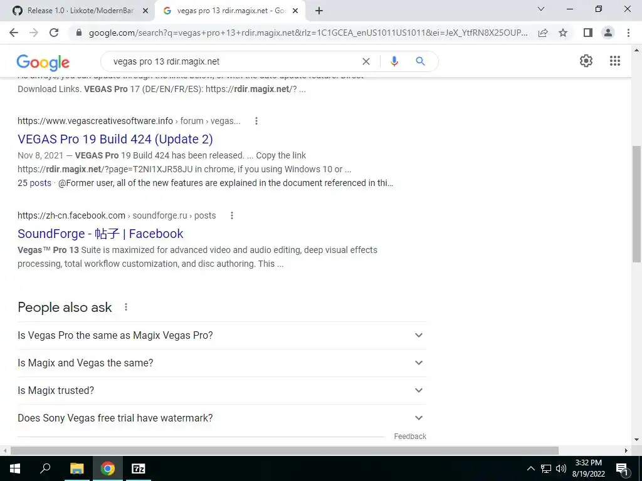Select the vegas pro 13 rdir.magix.net tab
642x481 pixels.
[231, 11]
